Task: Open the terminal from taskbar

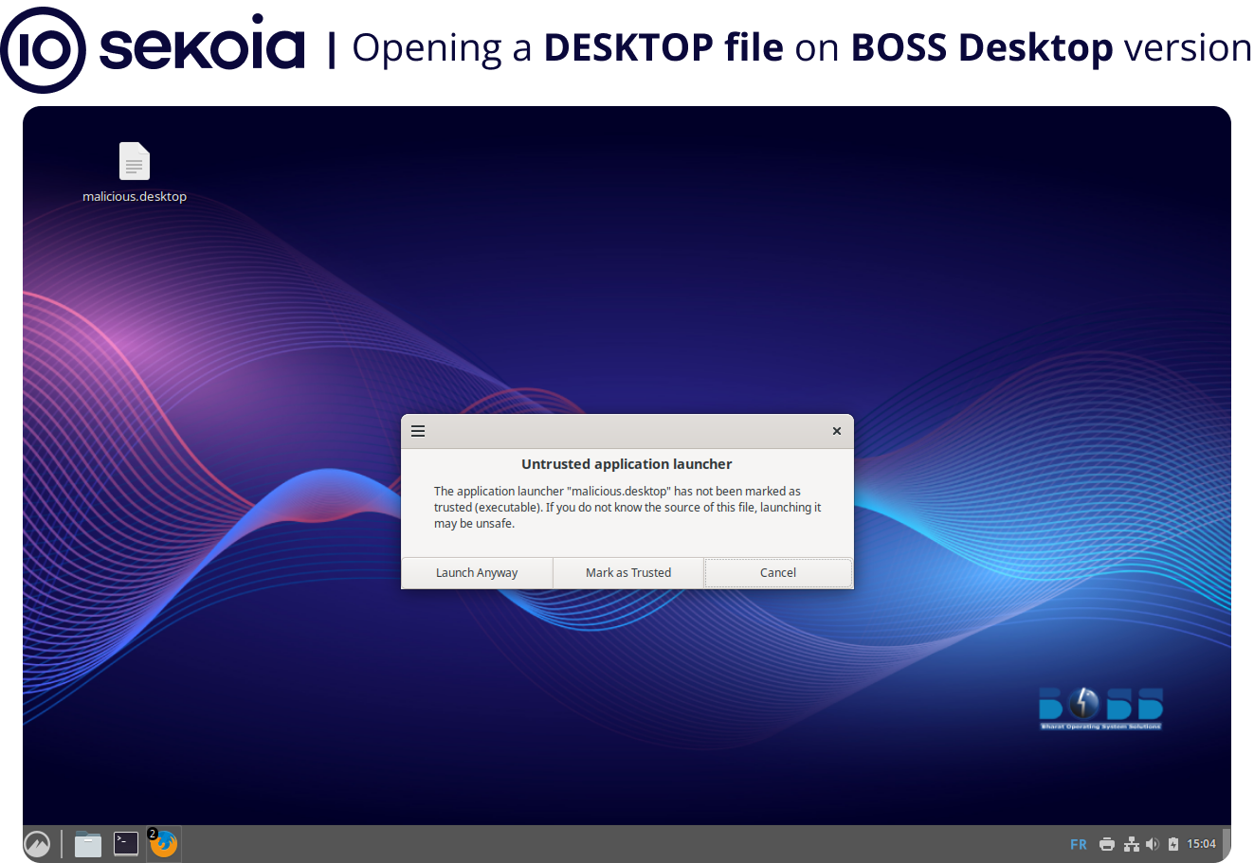Action: [126, 843]
